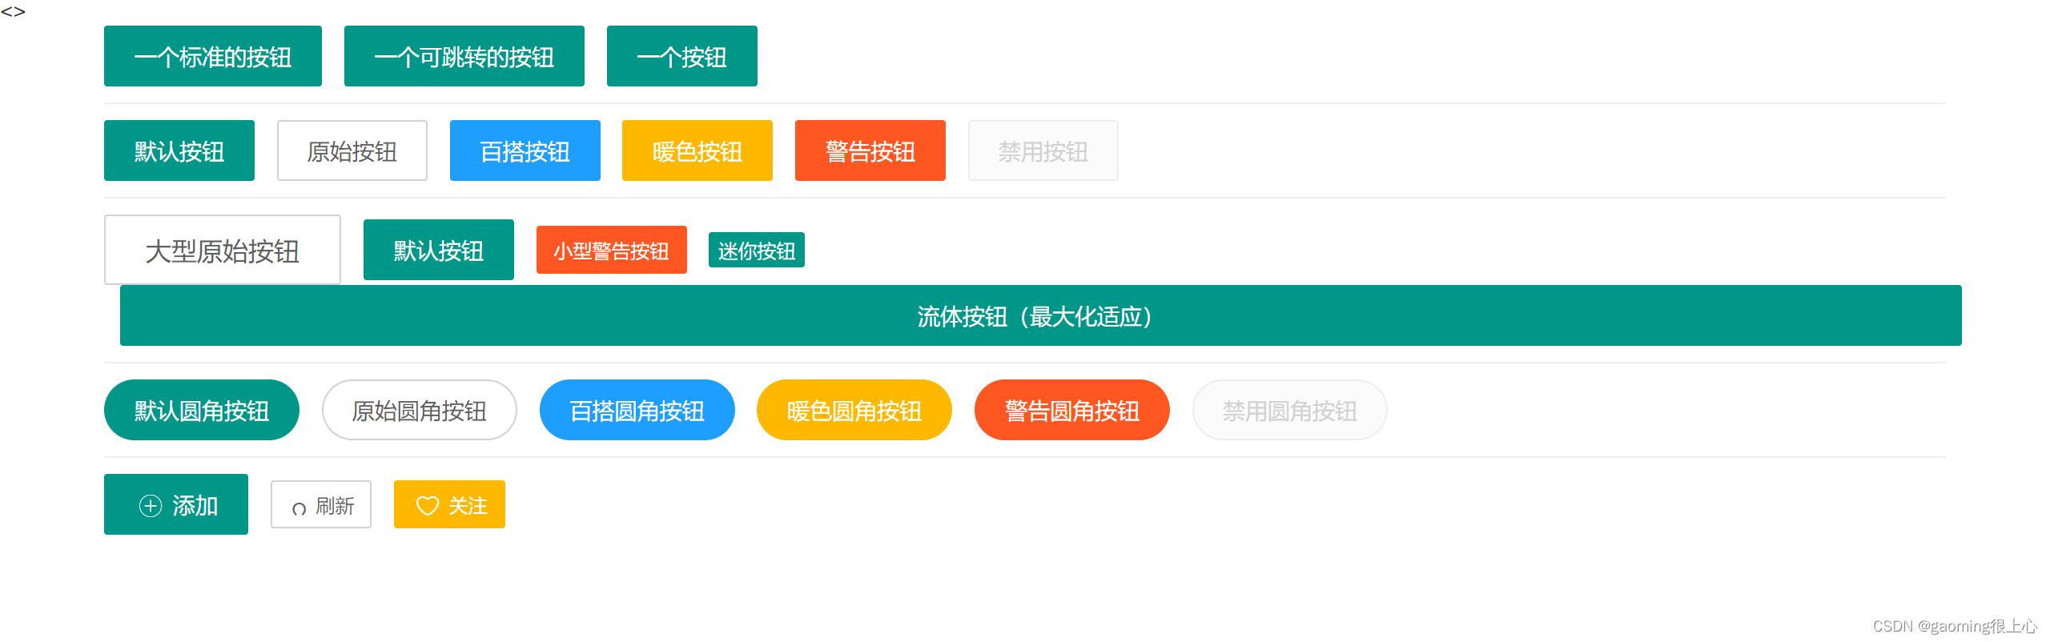The height and width of the screenshot is (642, 2050).
Task: Click the 大型原始按钮 button
Action: [222, 250]
